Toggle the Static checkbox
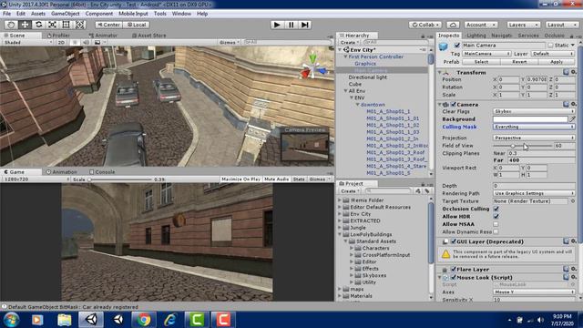This screenshot has width=583, height=328. click(x=550, y=45)
